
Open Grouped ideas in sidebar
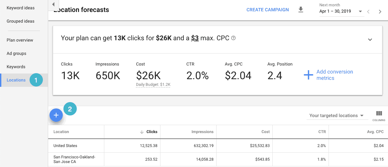tap(21, 21)
